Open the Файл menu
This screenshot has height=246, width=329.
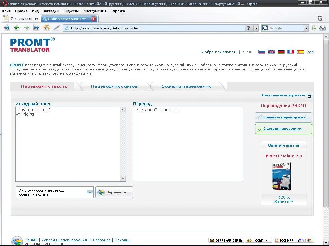[6, 11]
